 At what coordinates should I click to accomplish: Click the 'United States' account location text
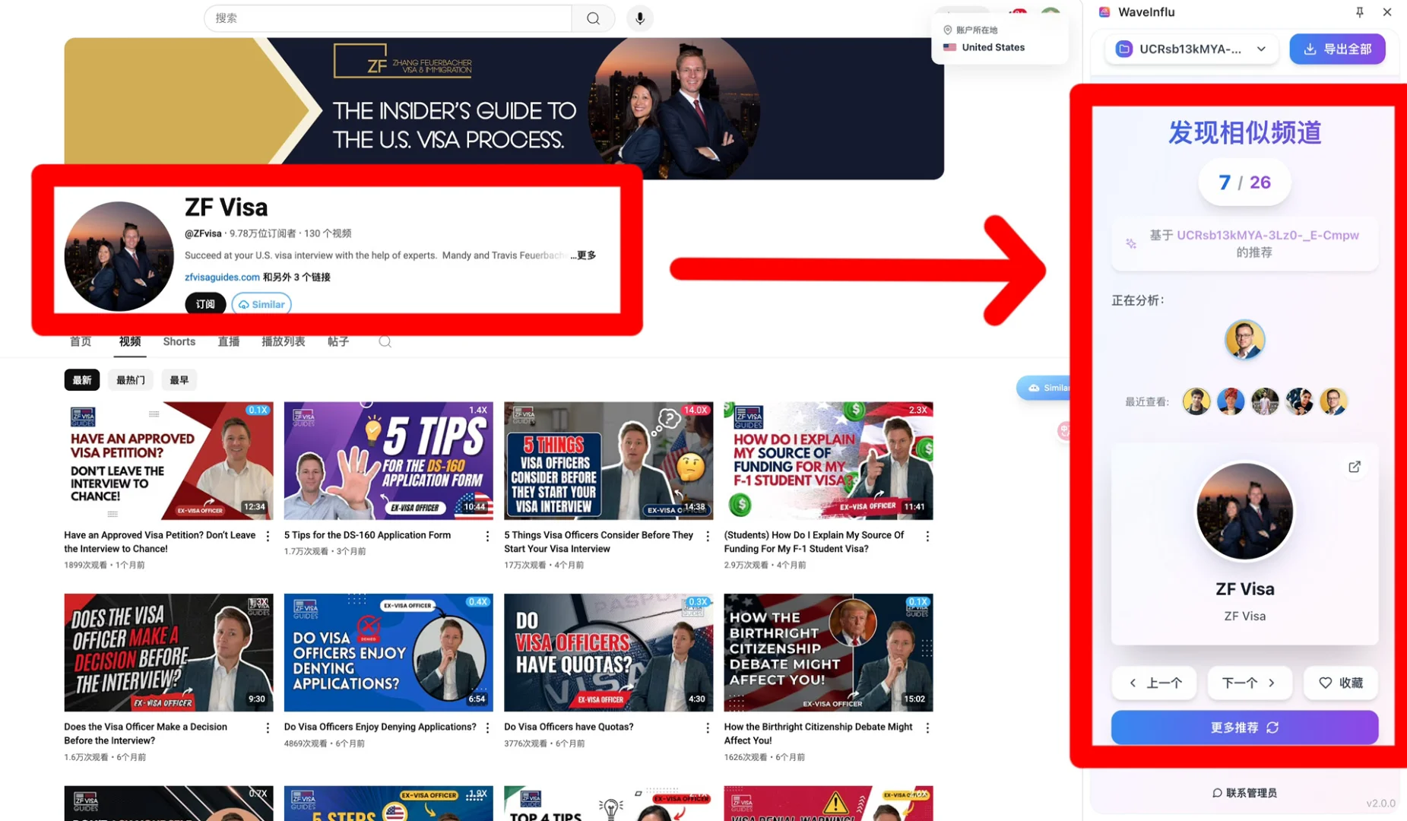click(x=993, y=47)
